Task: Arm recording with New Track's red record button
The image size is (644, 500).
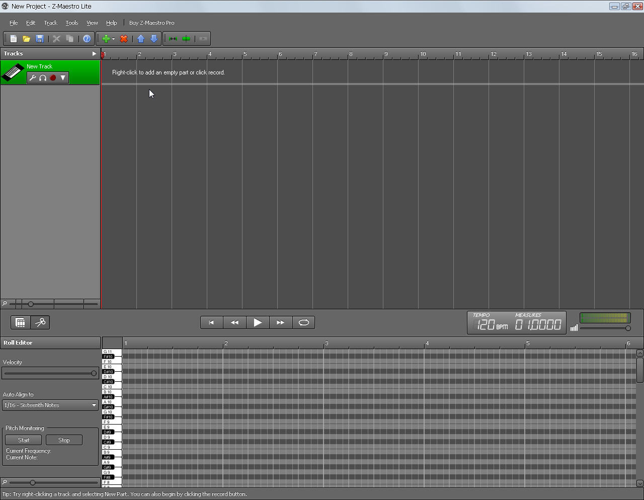Action: (x=53, y=77)
